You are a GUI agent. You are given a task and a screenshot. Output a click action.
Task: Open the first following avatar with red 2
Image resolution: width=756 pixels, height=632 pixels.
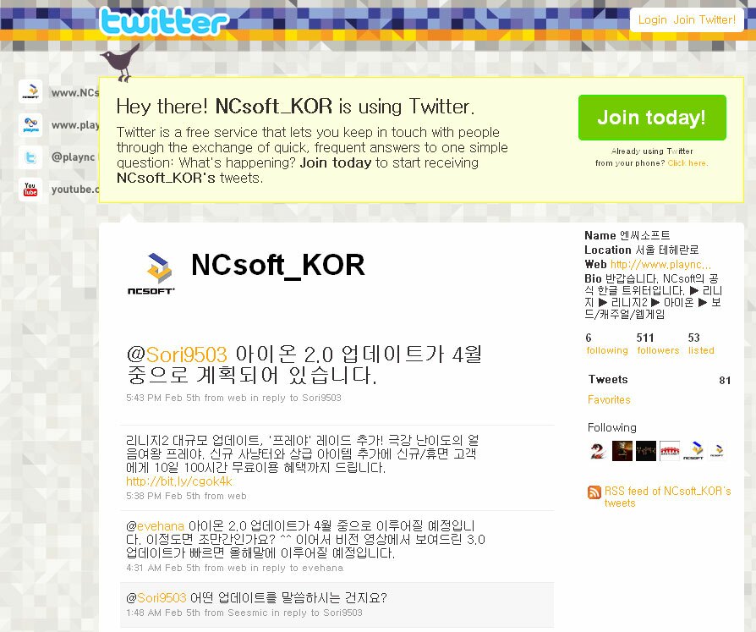pos(598,451)
